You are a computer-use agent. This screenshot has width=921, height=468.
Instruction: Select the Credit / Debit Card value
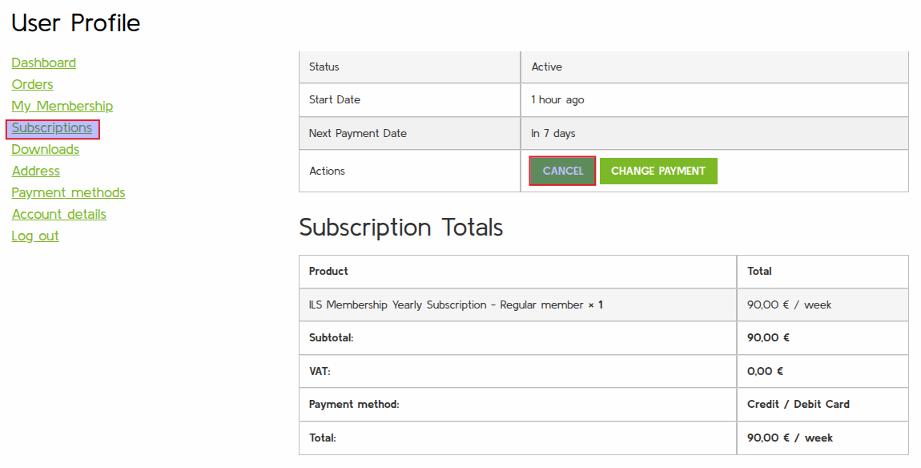point(798,405)
